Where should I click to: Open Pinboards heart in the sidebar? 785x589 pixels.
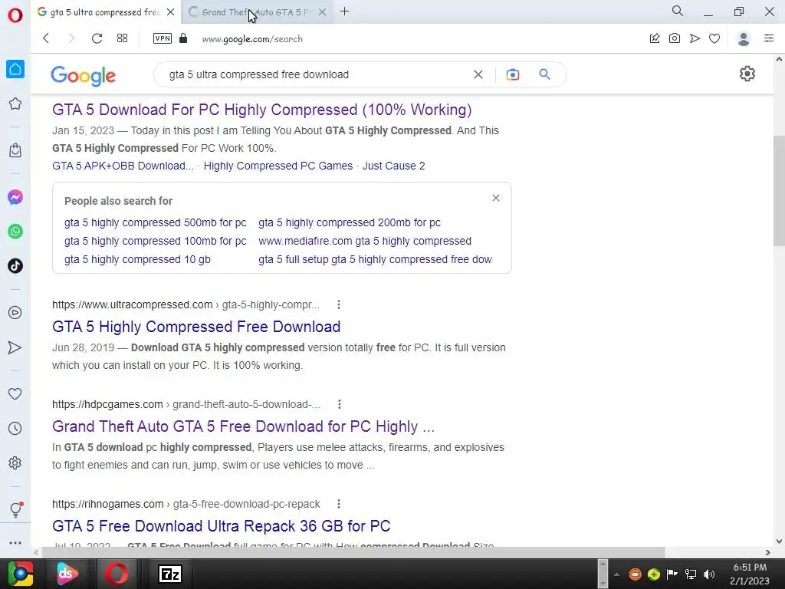point(15,393)
